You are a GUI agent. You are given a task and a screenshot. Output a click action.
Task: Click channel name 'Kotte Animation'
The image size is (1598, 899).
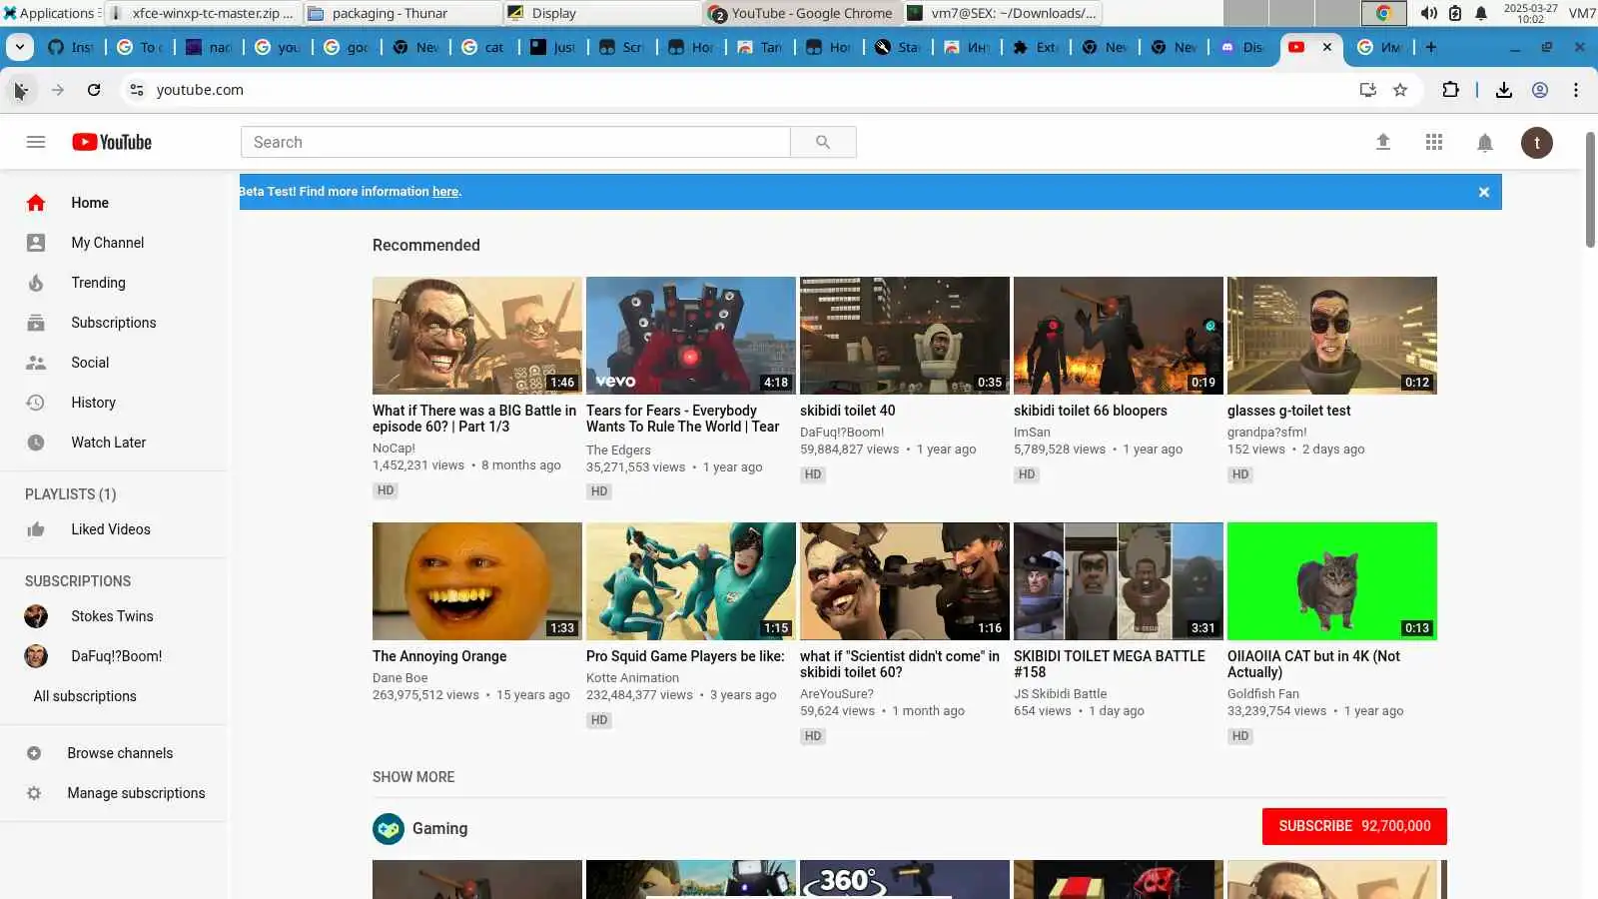tap(632, 678)
